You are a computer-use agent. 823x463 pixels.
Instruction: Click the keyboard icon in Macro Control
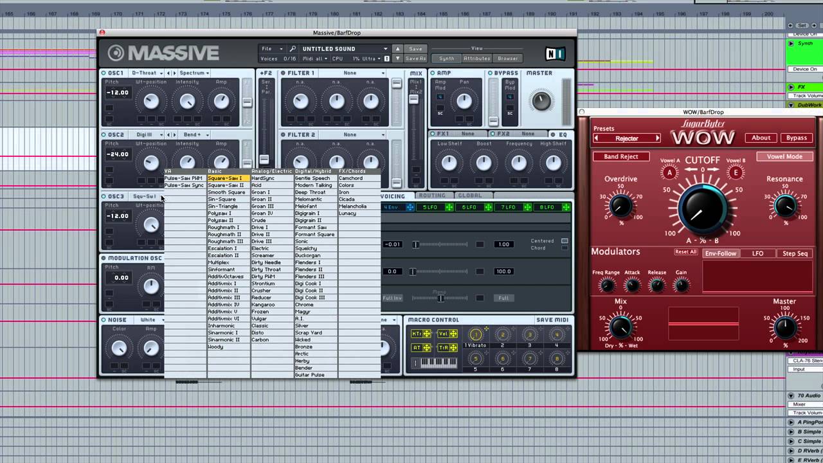(434, 363)
